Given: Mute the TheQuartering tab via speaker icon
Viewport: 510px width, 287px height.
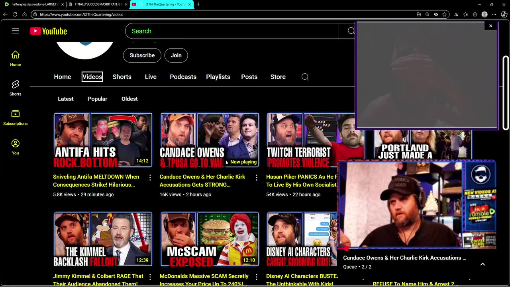Looking at the screenshot, I should (140, 4).
